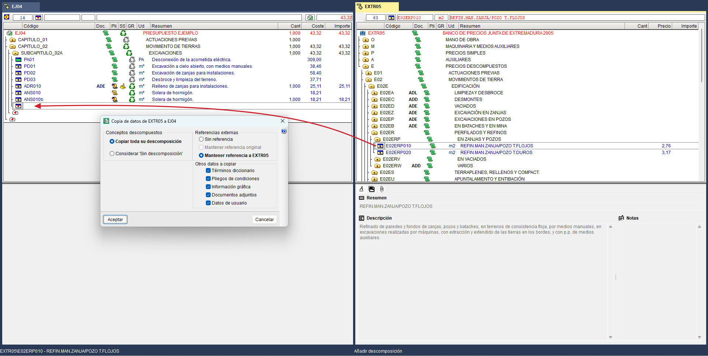Uncheck the 'Datos de usuario' checkbox

click(x=208, y=203)
